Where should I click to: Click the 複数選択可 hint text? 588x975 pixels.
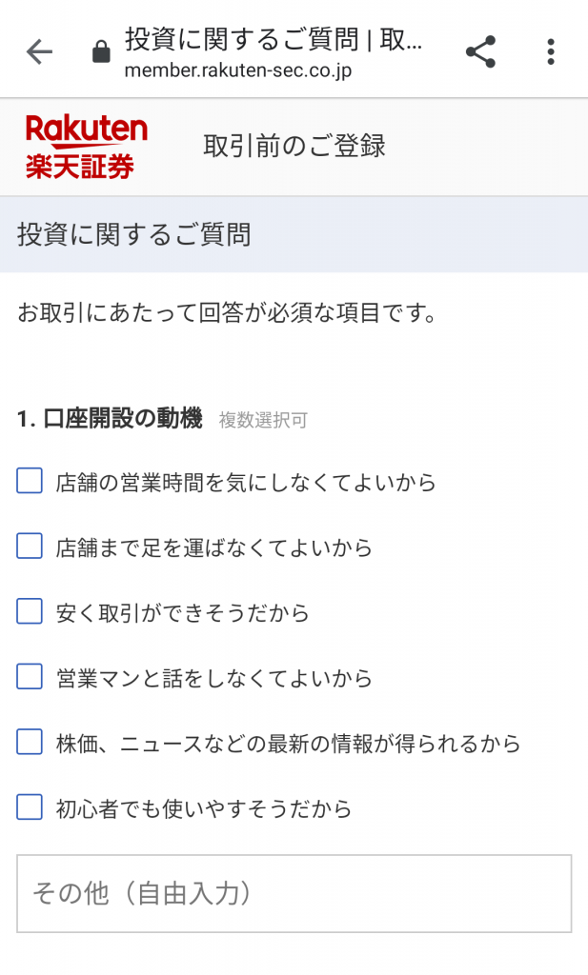(x=263, y=421)
